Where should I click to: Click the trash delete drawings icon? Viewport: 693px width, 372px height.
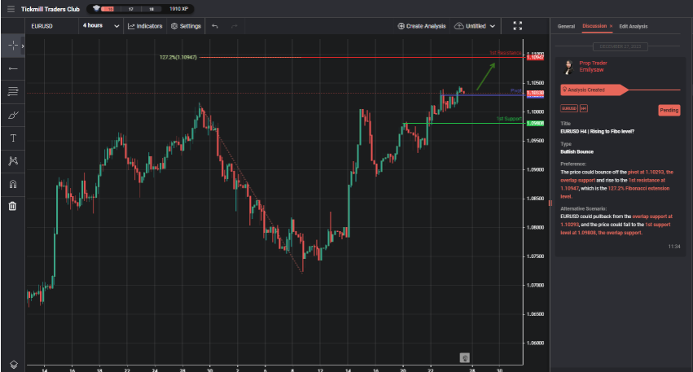tap(13, 206)
